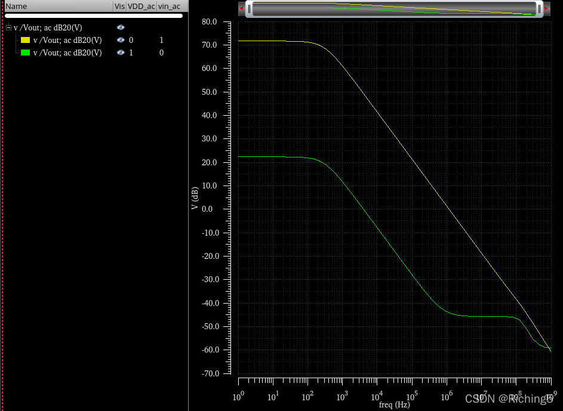Click the green trace color swatch

click(x=25, y=52)
